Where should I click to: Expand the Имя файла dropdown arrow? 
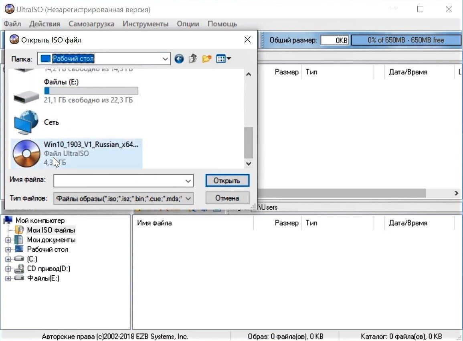(x=188, y=181)
